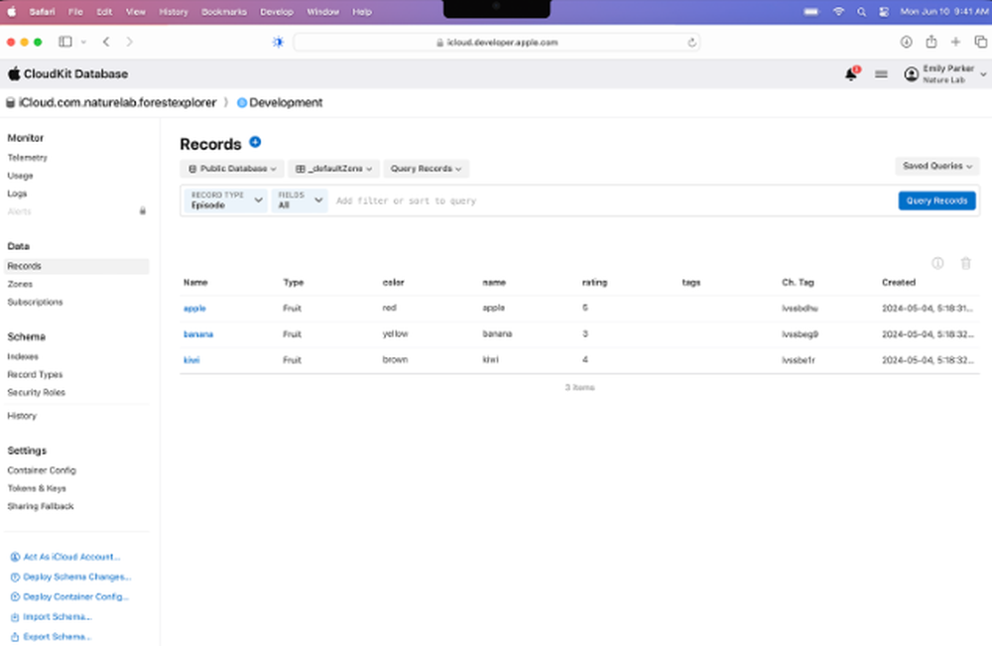Open the Saved Queries dropdown
This screenshot has width=992, height=646.
click(x=937, y=166)
